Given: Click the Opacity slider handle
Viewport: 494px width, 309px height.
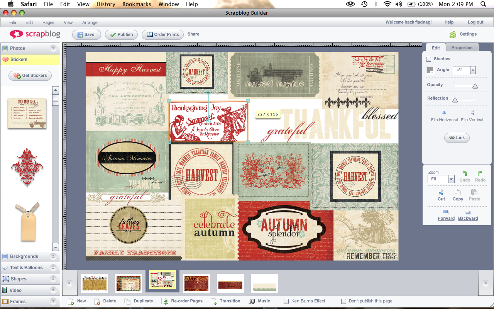Looking at the screenshot, I should [475, 86].
